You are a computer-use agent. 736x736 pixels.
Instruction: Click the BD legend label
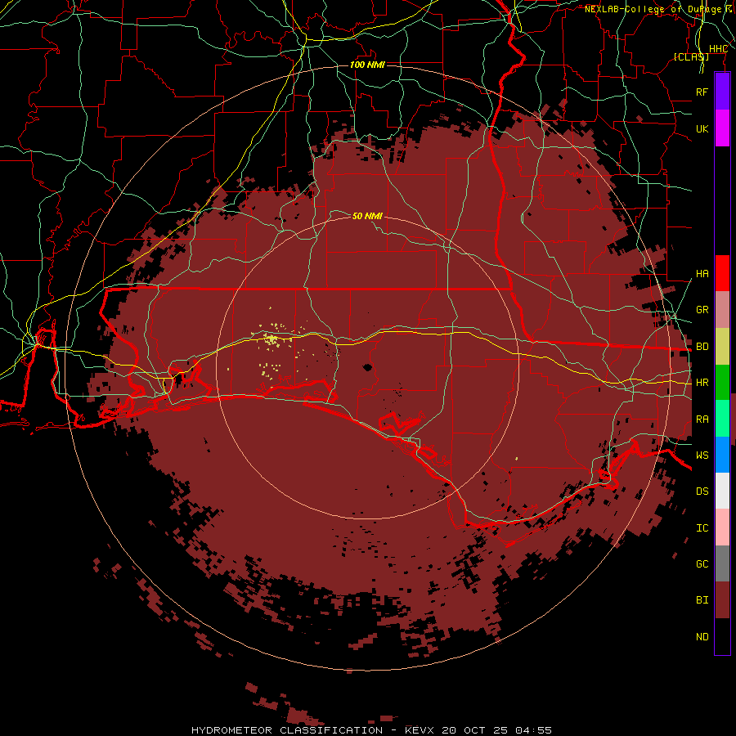point(702,347)
